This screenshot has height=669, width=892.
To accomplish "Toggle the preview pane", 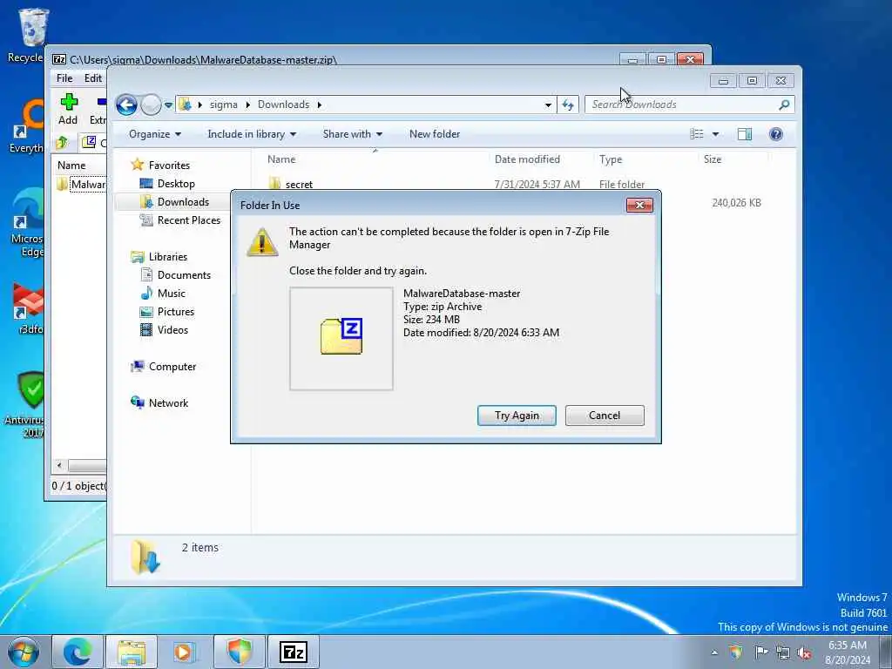I will (745, 134).
